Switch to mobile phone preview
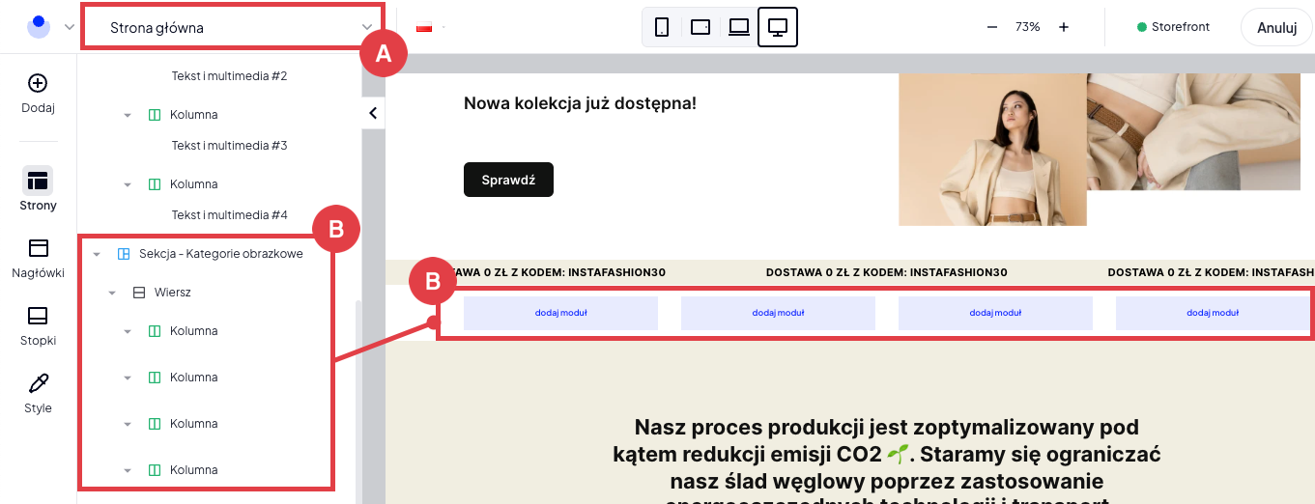 662,27
